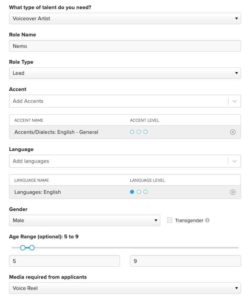Viewport: 248px width, 300px height.
Task: Click the minimum age slider handle
Action: [23, 248]
